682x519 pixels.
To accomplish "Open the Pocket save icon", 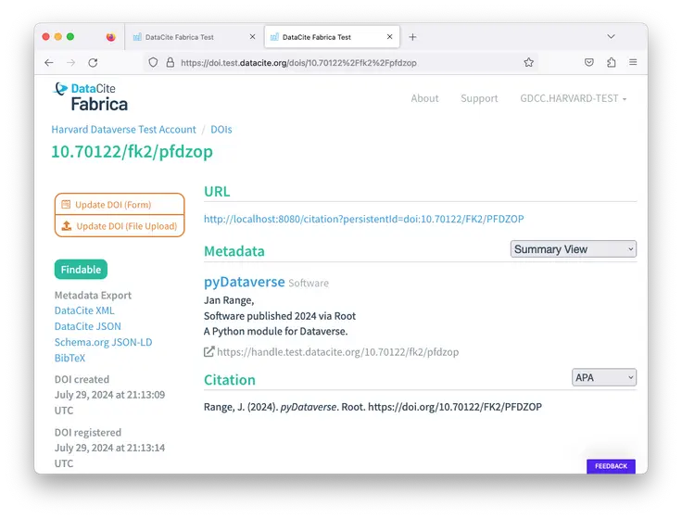I will point(588,62).
